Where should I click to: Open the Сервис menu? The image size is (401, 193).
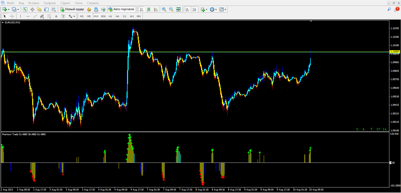[x=65, y=3]
